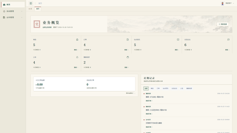
Task: Click the 交流论坛 card chat icon
Action: (228, 40)
